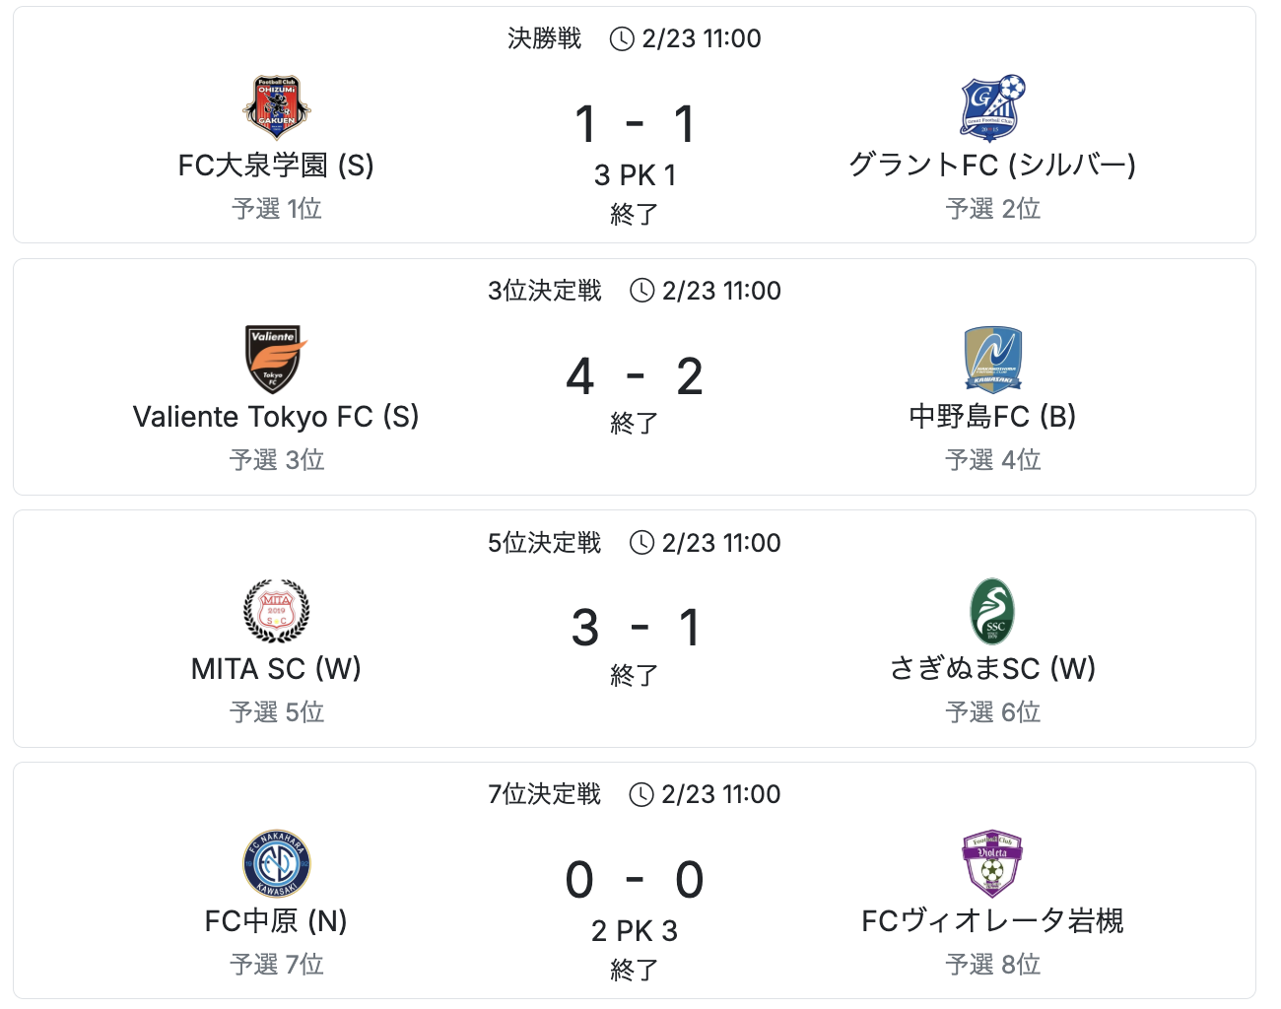Select the 3 PK 1 penalty result
The width and height of the screenshot is (1281, 1009).
[x=635, y=175]
